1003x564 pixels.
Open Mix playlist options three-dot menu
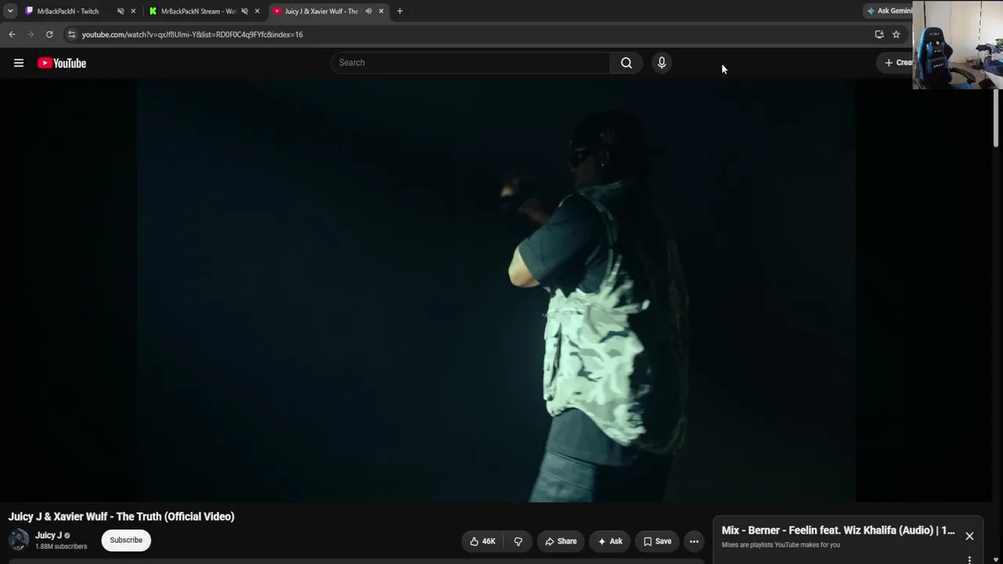click(x=969, y=559)
